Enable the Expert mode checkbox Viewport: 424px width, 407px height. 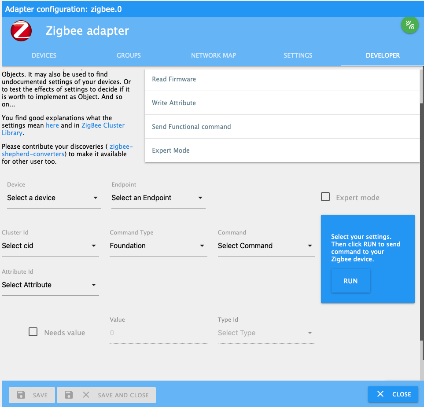tap(325, 197)
